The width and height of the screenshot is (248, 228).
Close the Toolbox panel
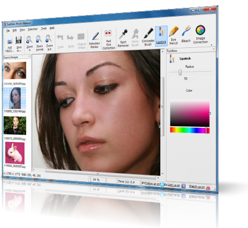pos(214,49)
